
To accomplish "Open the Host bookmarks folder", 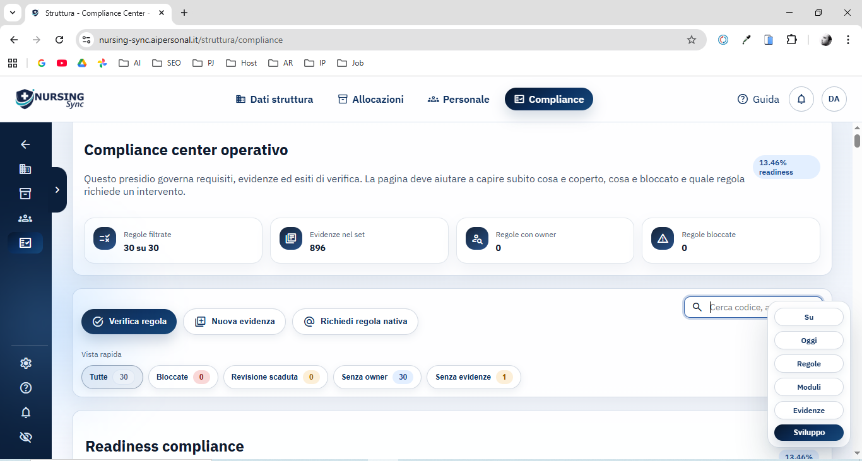I will coord(242,63).
